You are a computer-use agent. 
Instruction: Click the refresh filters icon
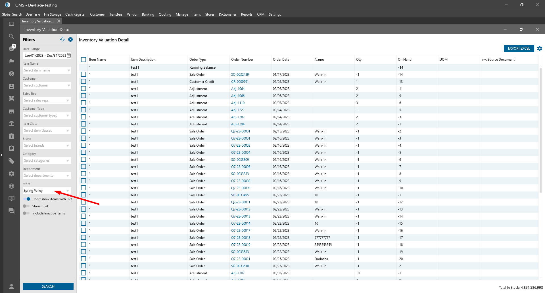coord(62,40)
